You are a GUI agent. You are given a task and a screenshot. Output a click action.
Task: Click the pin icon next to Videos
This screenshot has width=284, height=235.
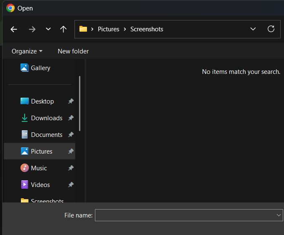(x=71, y=185)
